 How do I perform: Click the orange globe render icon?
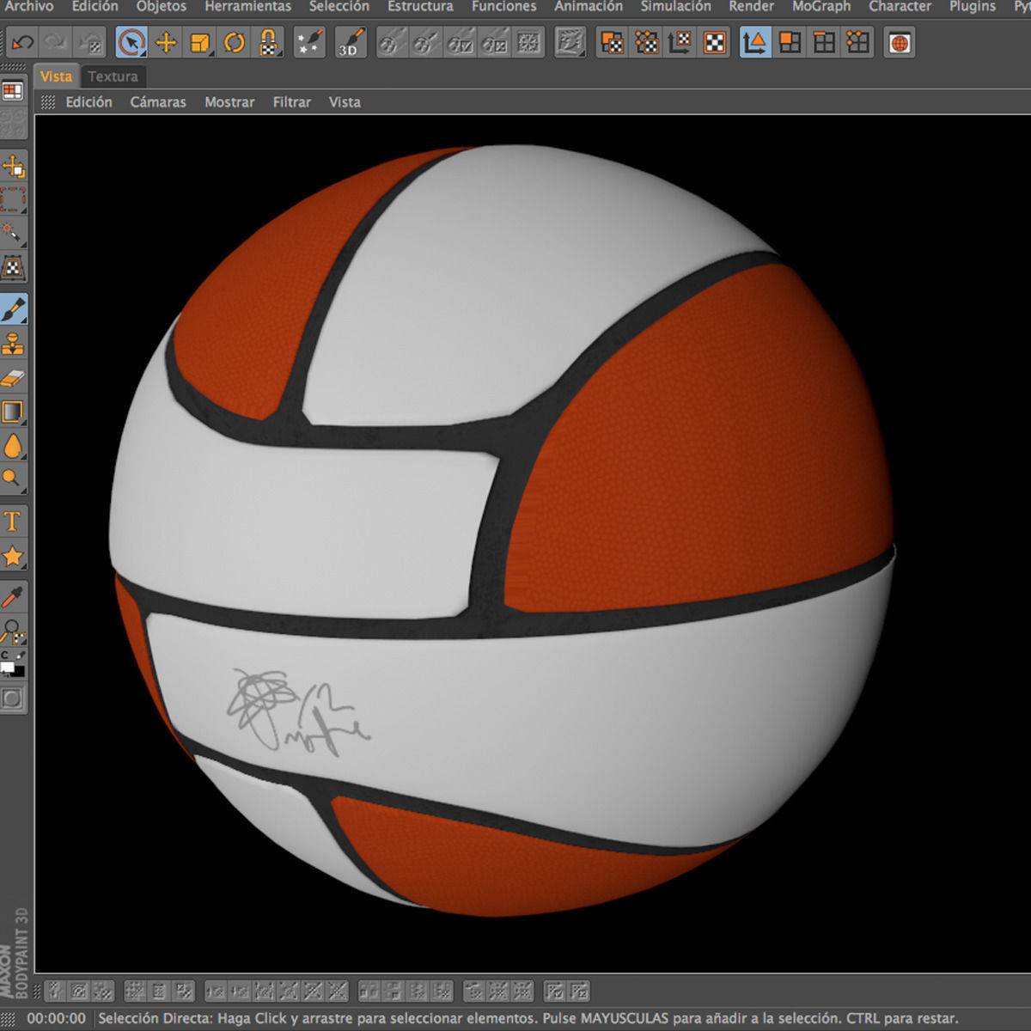[899, 42]
